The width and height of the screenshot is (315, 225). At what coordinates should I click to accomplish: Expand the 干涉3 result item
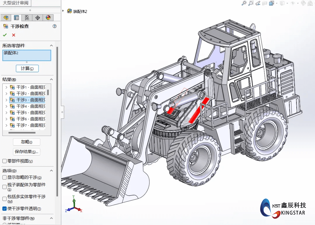tap(6, 100)
